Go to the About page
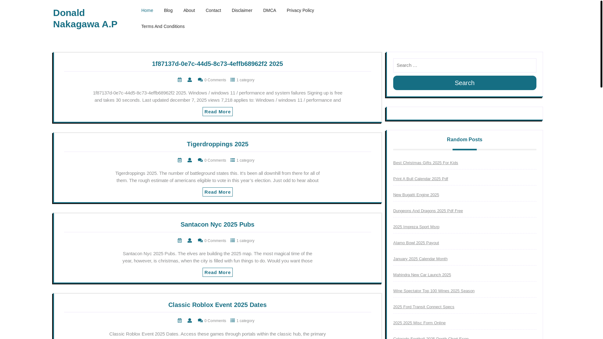The image size is (603, 339). pos(189,10)
